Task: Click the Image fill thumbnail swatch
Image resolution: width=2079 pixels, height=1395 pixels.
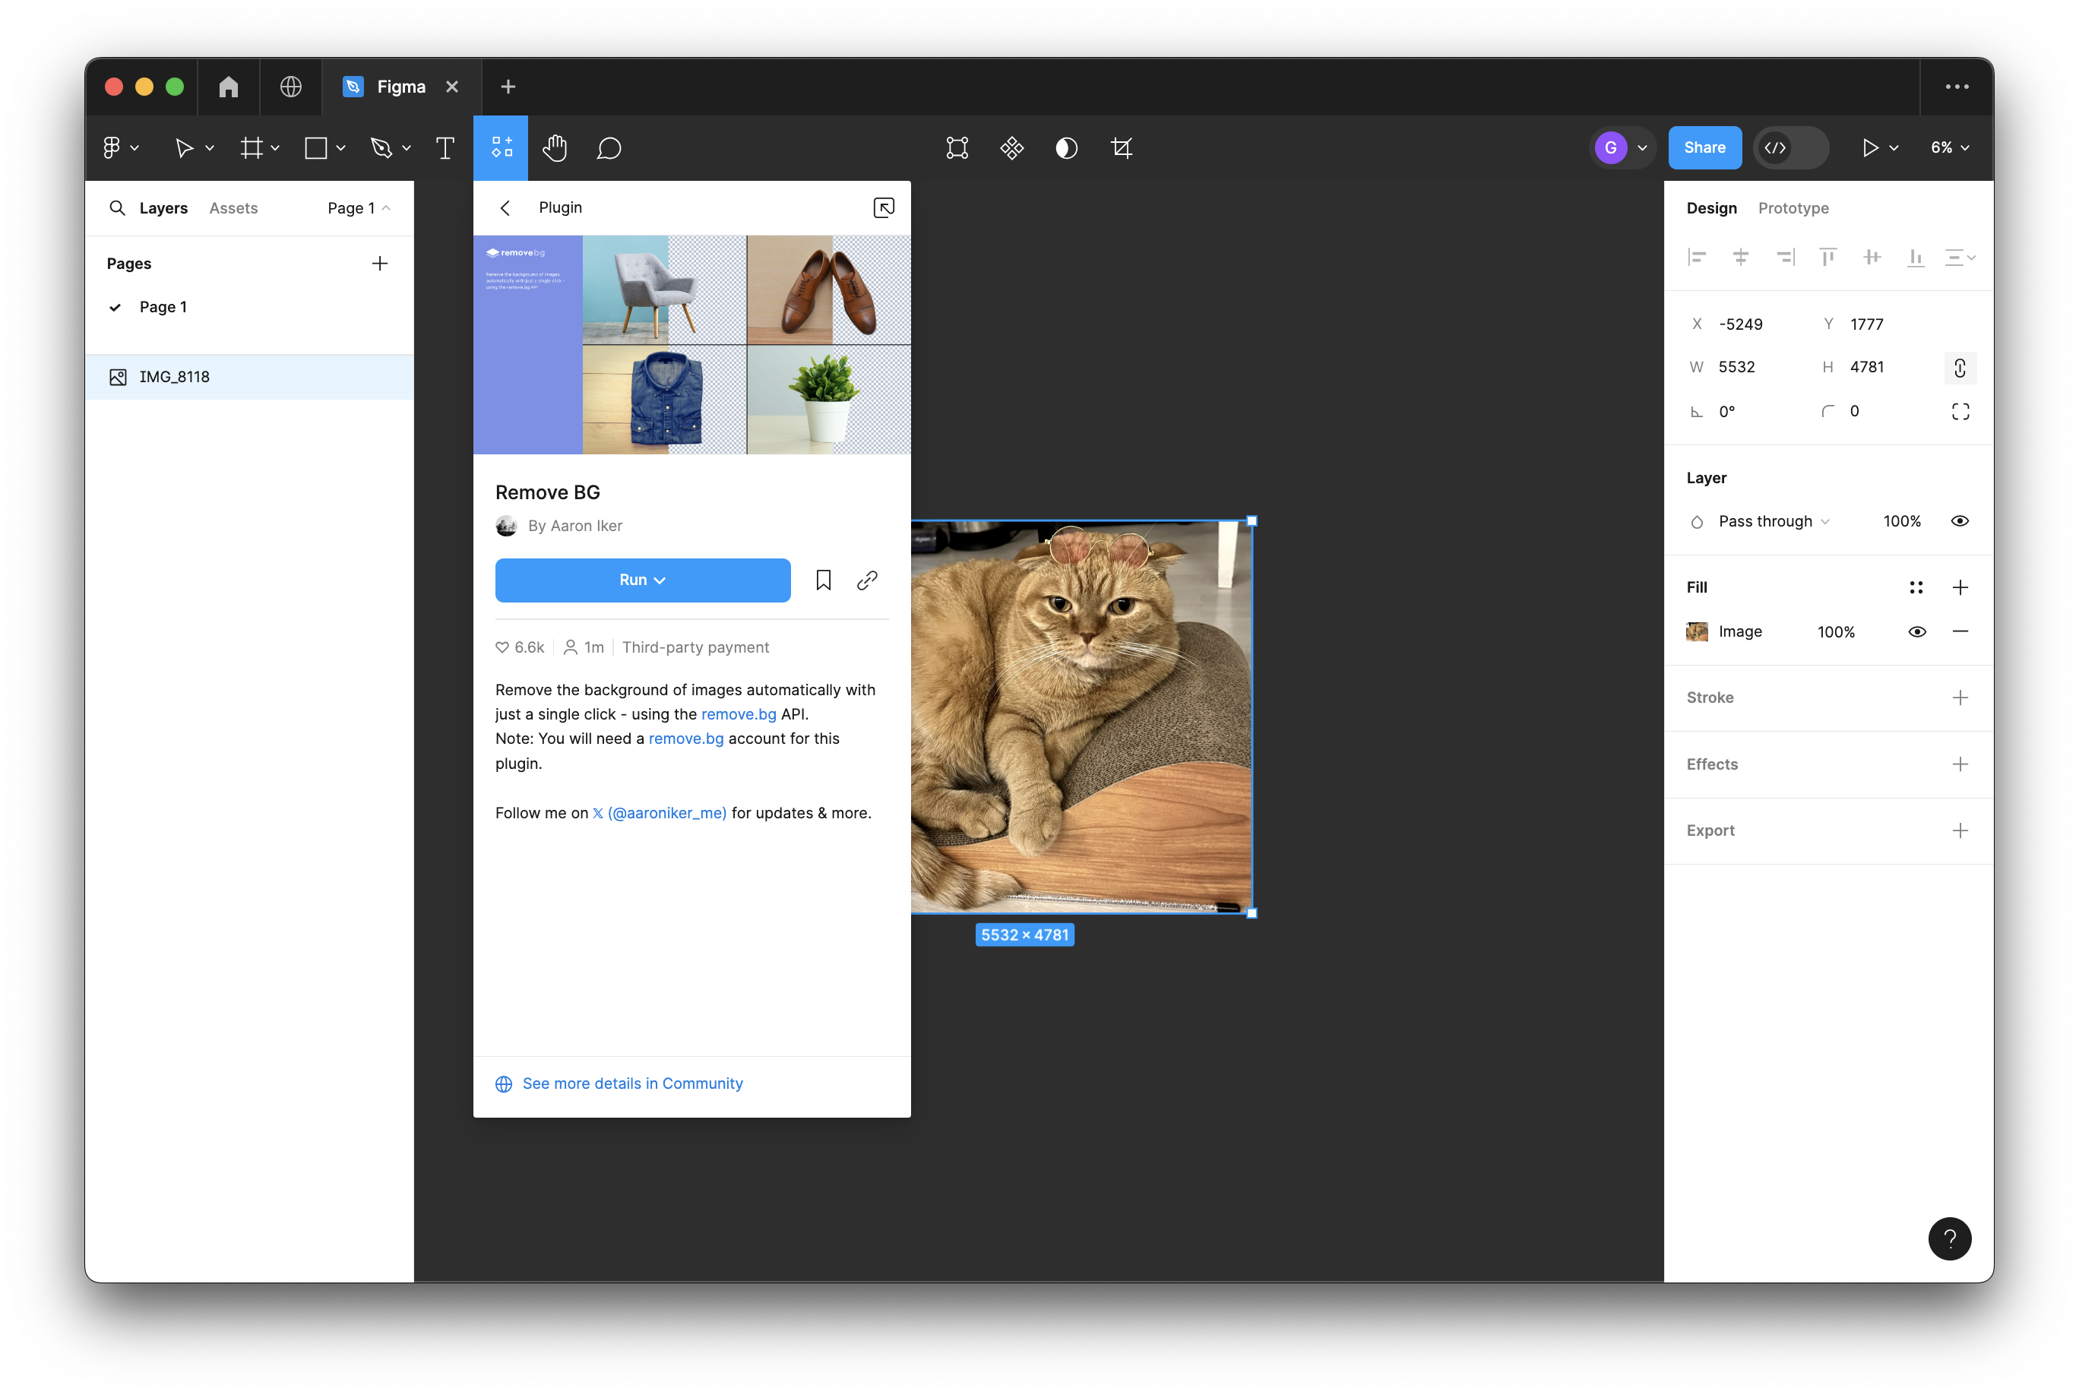Action: (x=1697, y=631)
